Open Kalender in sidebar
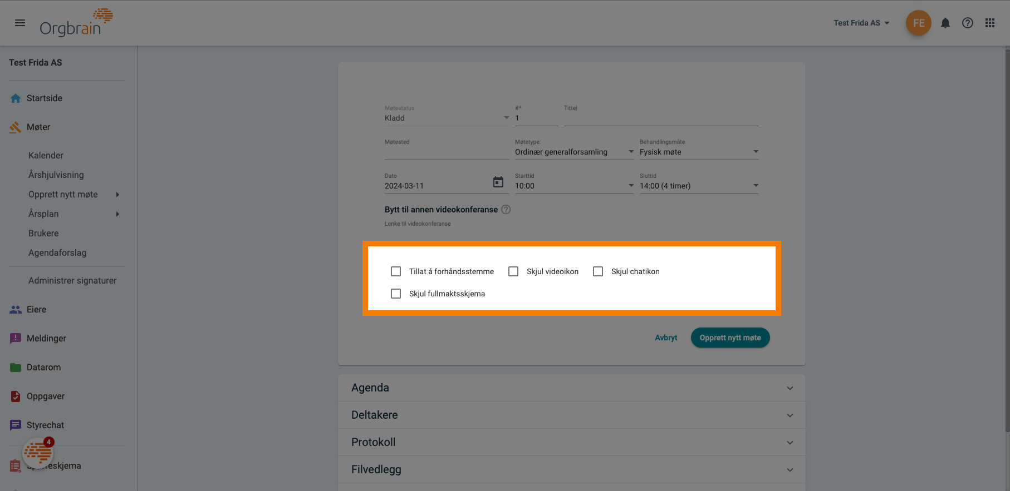 pos(46,156)
